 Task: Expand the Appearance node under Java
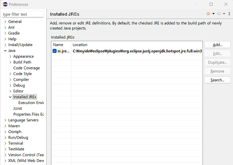[10, 57]
